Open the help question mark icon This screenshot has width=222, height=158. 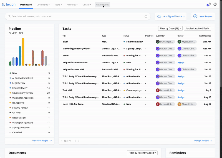(209, 4)
